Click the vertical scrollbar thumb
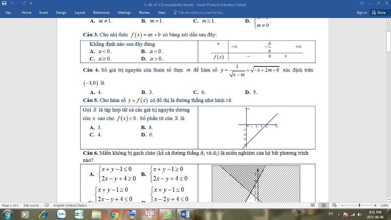Screen dimensions: 391x220 388,41
